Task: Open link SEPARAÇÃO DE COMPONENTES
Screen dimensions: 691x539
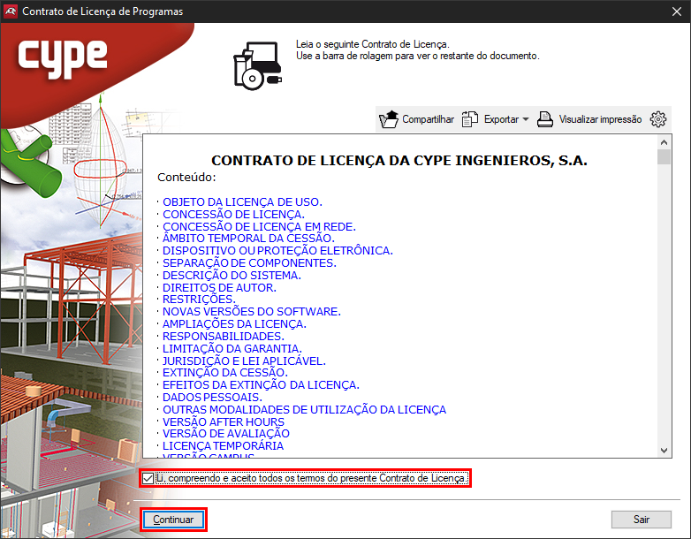Action: pyautogui.click(x=249, y=263)
